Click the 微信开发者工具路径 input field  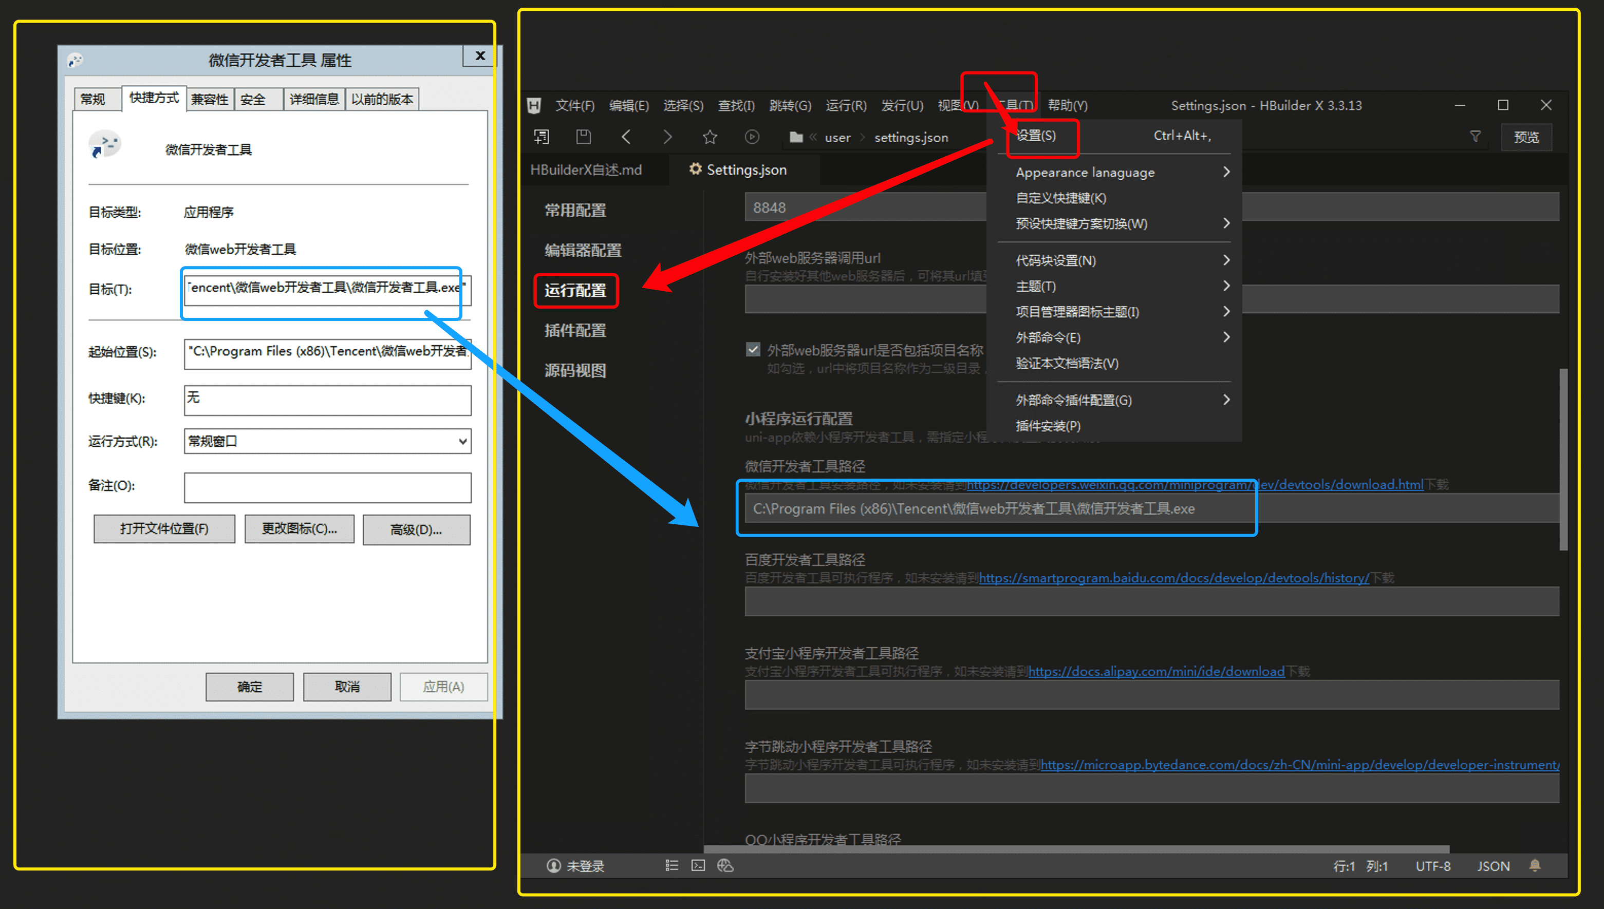coord(1152,509)
